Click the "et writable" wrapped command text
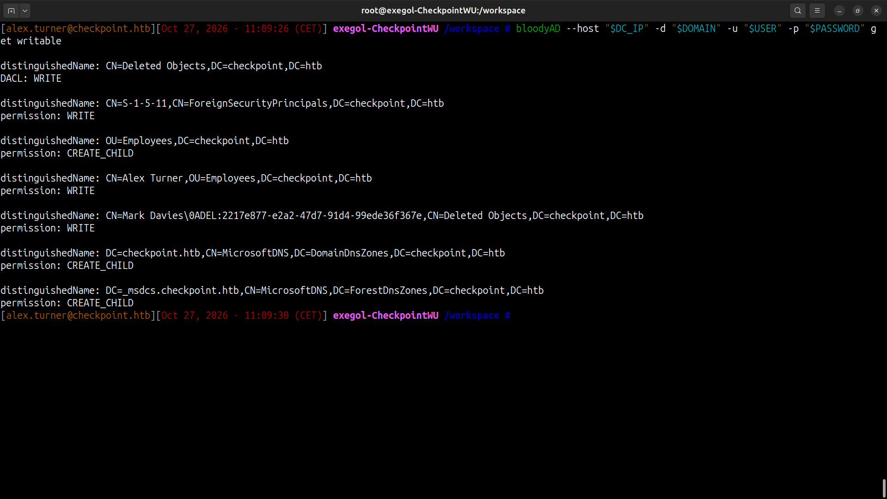Viewport: 887px width, 499px height. tap(31, 41)
